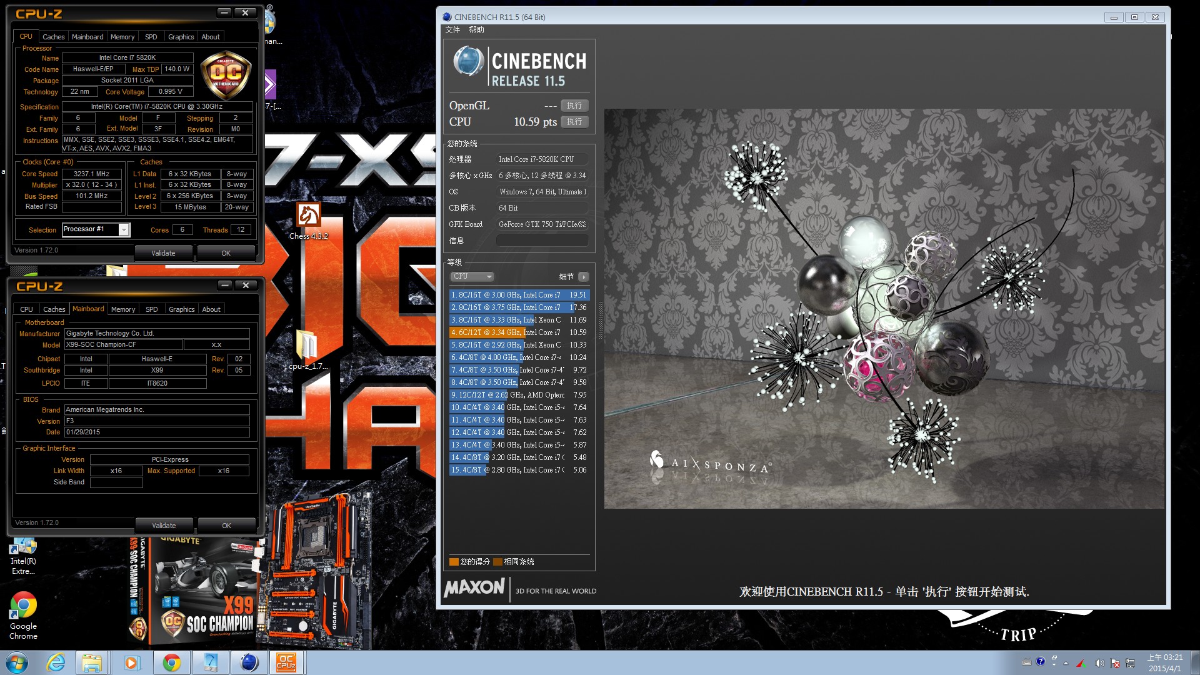Click the blue help question mark tray icon
1200x675 pixels.
click(x=1040, y=662)
